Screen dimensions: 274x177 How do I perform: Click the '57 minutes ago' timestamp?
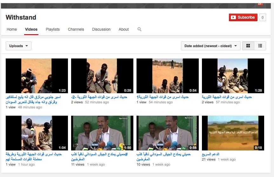pyautogui.click(x=228, y=102)
